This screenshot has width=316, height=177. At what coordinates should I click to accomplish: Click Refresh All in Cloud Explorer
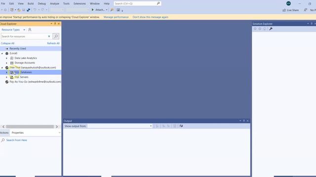click(53, 43)
